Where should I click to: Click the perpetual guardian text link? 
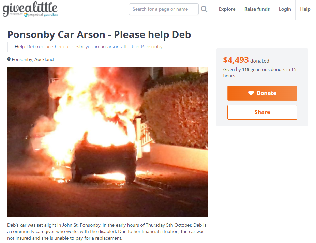click(43, 15)
